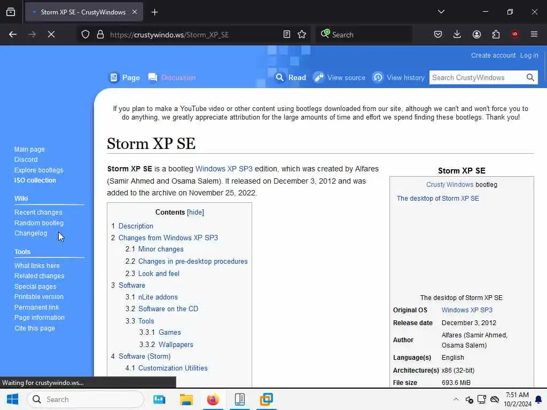Go to Main page in the sidebar

(x=29, y=149)
